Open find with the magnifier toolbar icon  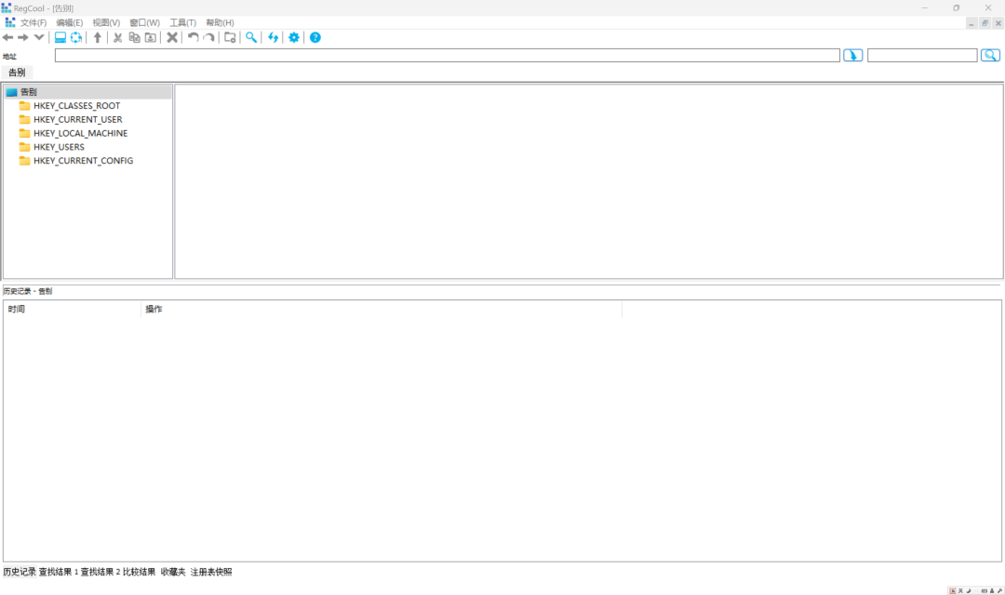pyautogui.click(x=251, y=38)
